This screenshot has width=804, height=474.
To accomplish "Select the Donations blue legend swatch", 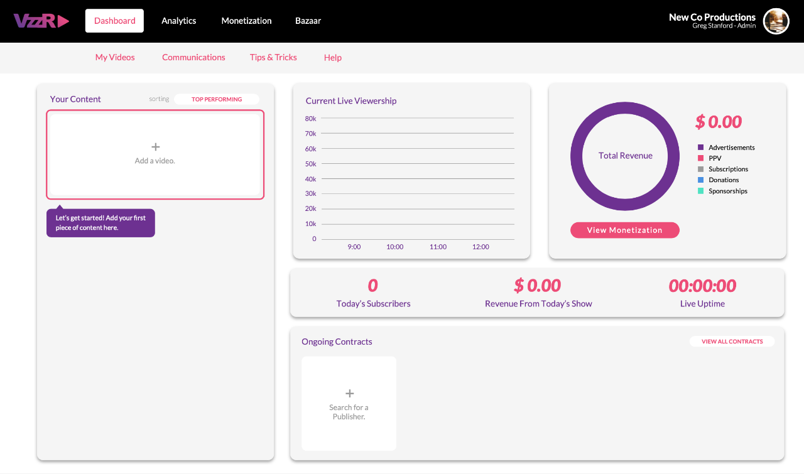I will pyautogui.click(x=701, y=180).
